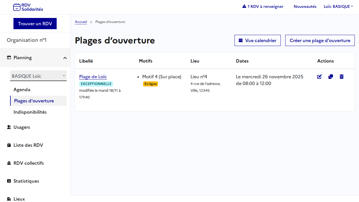Open the BASIQUE Loïc agent dropdown

[x=38, y=76]
